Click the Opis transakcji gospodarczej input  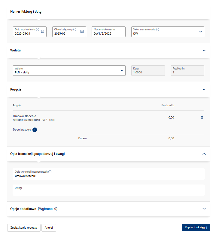(108, 174)
